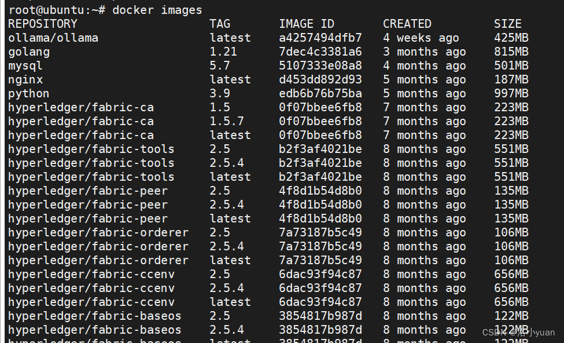Select image ID 7dec4c3381a6
This screenshot has width=564, height=343.
point(320,52)
